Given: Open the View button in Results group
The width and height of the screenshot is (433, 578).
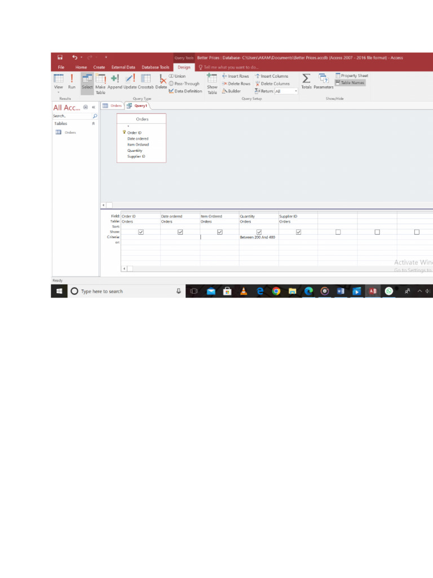Looking at the screenshot, I should pyautogui.click(x=59, y=84).
